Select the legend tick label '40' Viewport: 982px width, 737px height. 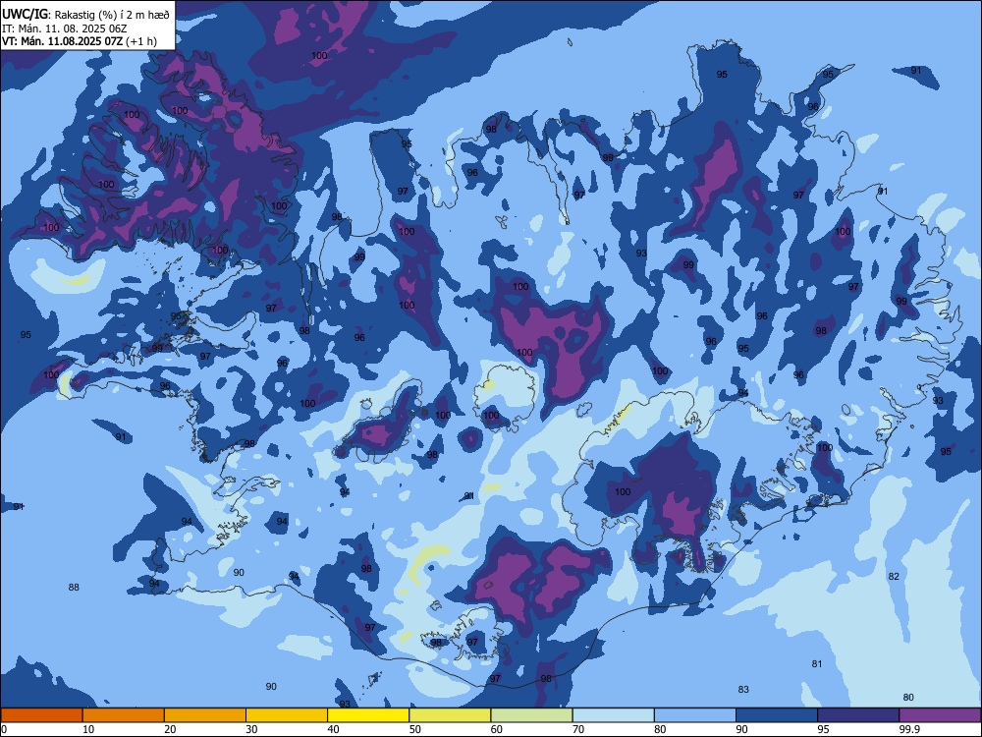(x=334, y=729)
